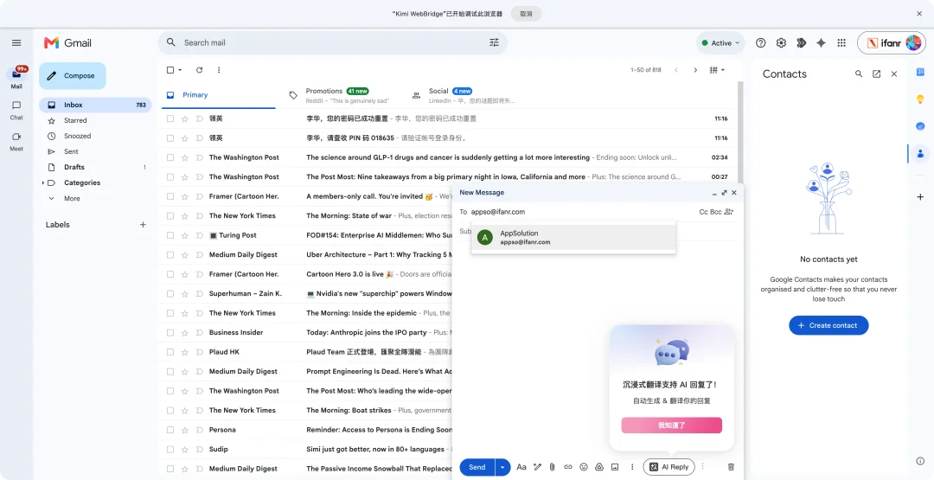Open the Active status dropdown
The image size is (934, 480).
tap(720, 43)
